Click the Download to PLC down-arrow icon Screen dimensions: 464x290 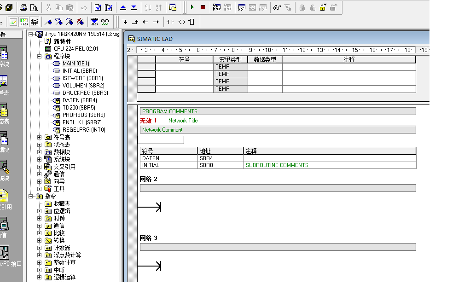(133, 7)
